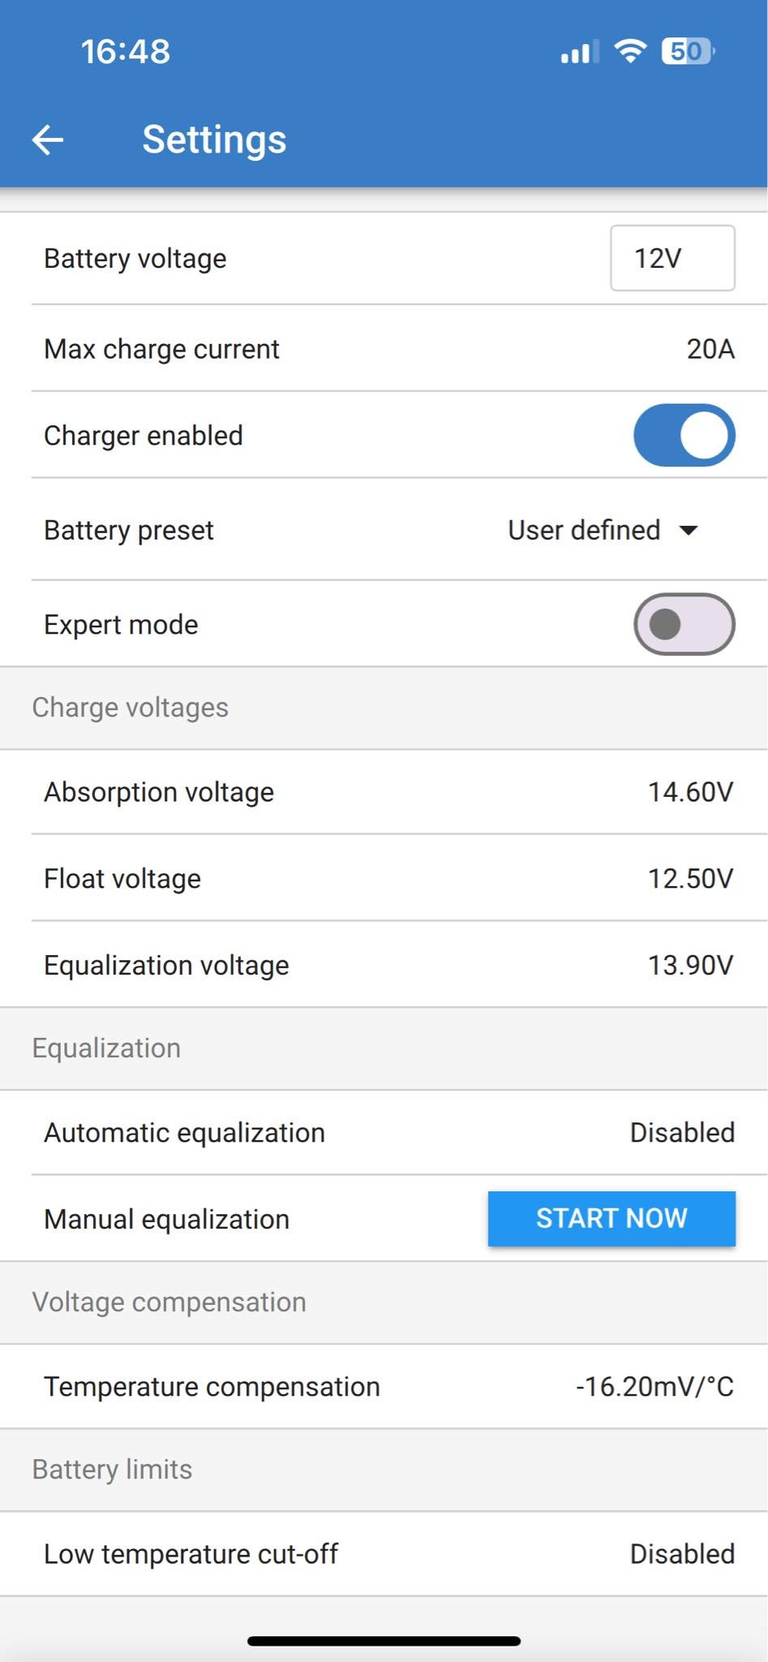This screenshot has height=1662, width=768.
Task: Edit Absorption voltage 14.60V value
Action: pos(690,792)
